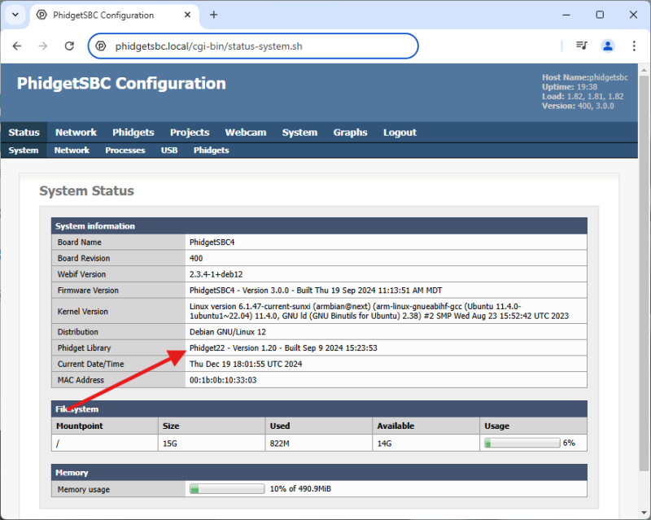Click the Logout link
Screen dimensions: 651x520
point(400,132)
